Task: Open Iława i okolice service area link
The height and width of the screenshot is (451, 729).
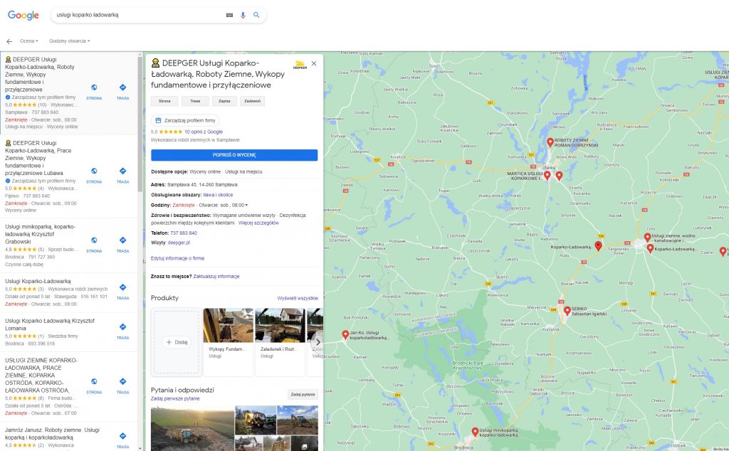Action: [218, 195]
